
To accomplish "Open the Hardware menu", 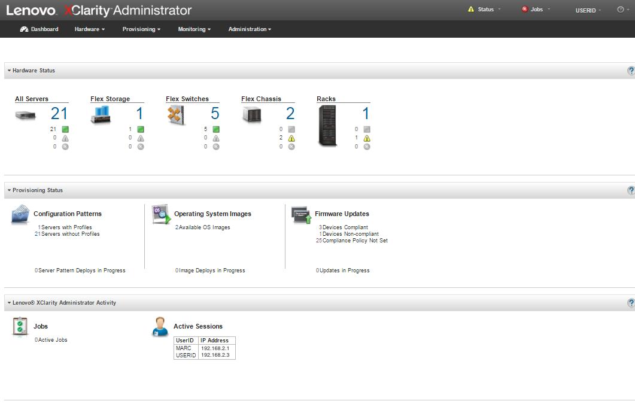I will point(89,29).
